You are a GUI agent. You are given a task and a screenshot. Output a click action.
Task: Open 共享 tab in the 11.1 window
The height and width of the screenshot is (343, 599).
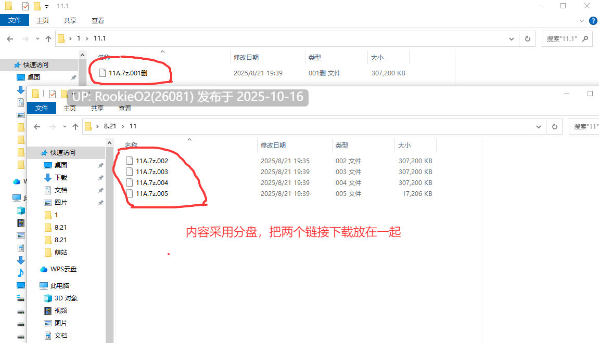coord(70,21)
